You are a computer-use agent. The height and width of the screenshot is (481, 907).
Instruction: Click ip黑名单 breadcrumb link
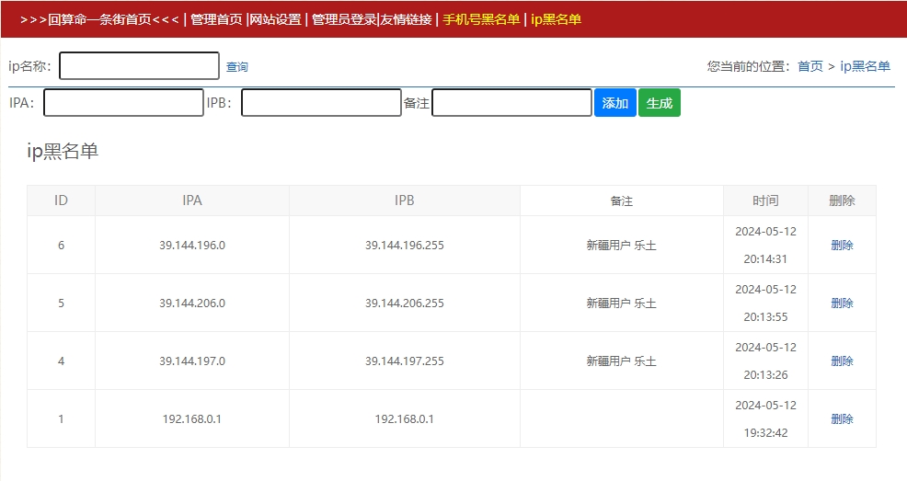(x=865, y=66)
